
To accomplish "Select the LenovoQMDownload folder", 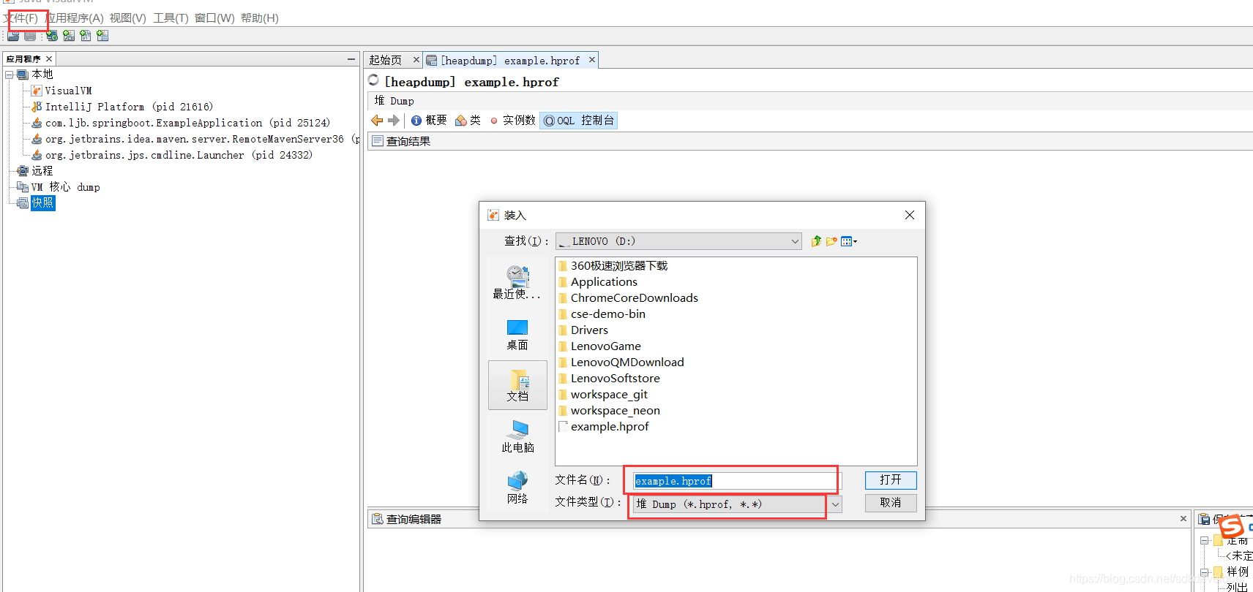I will tap(621, 363).
